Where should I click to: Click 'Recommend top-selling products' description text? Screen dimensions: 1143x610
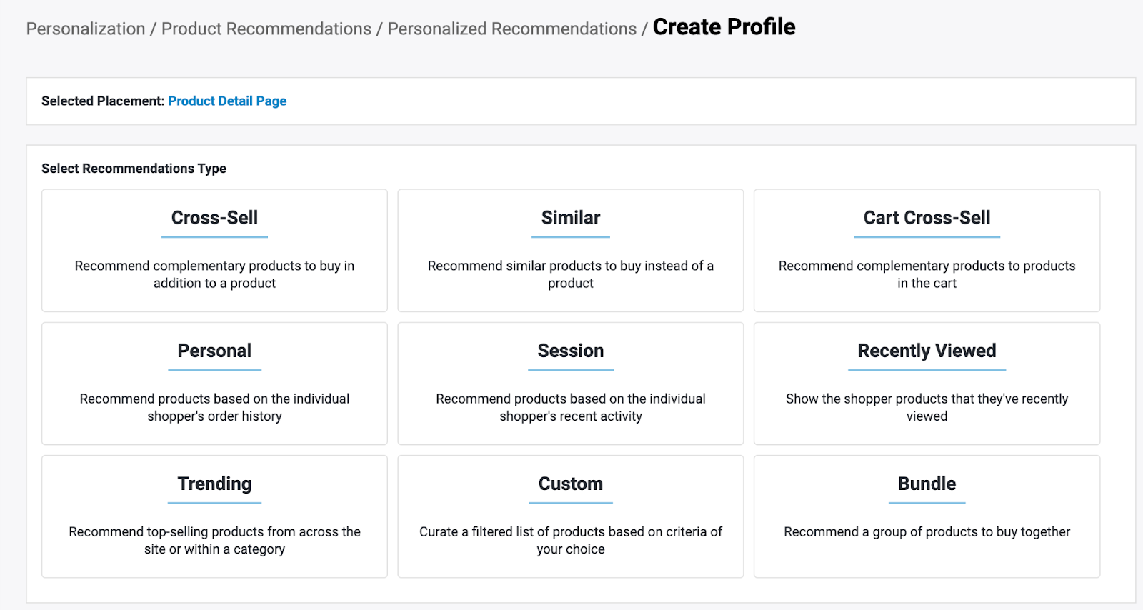coord(214,540)
